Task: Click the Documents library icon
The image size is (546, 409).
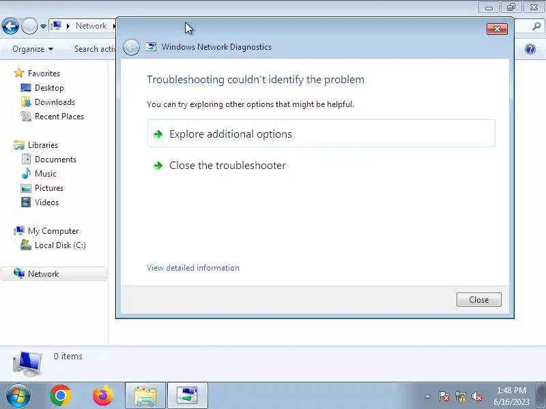Action: click(x=26, y=159)
